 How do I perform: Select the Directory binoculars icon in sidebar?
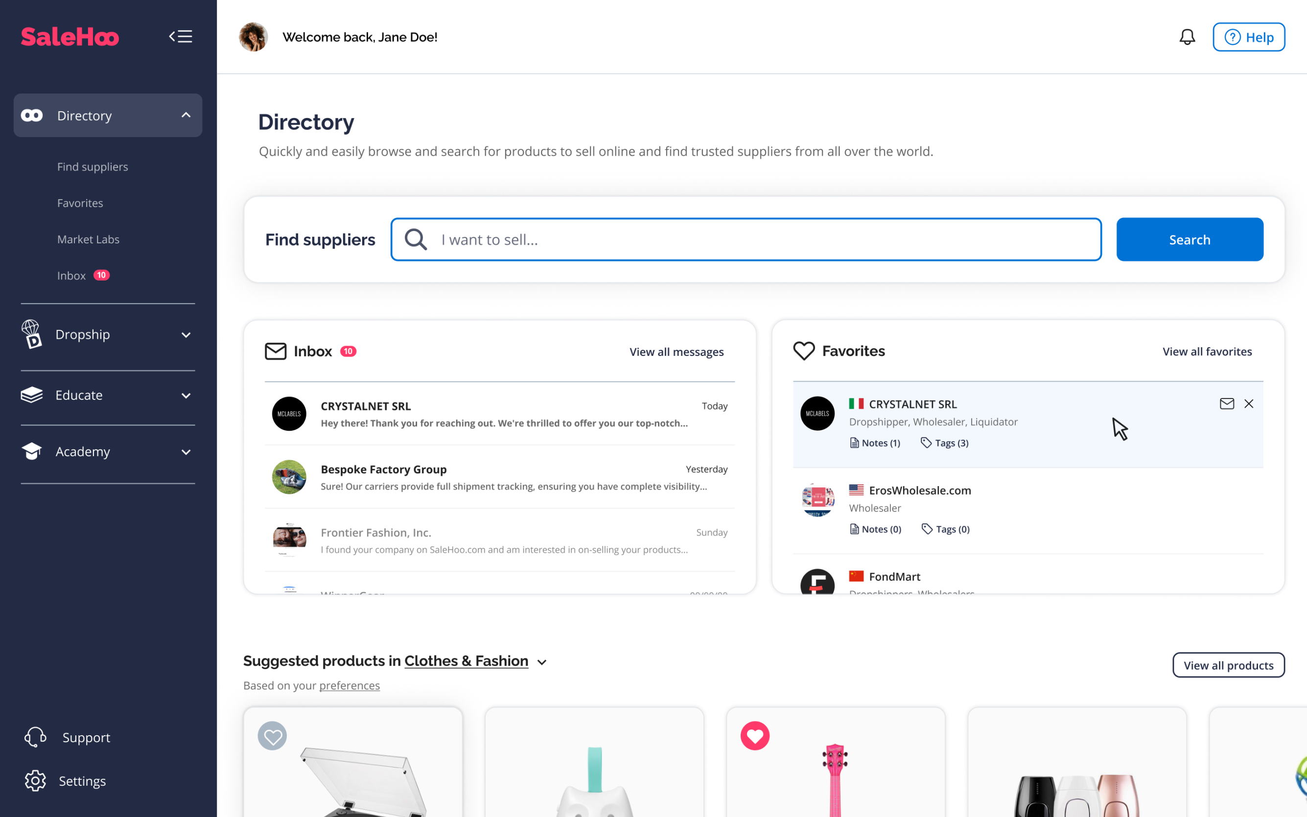point(32,115)
